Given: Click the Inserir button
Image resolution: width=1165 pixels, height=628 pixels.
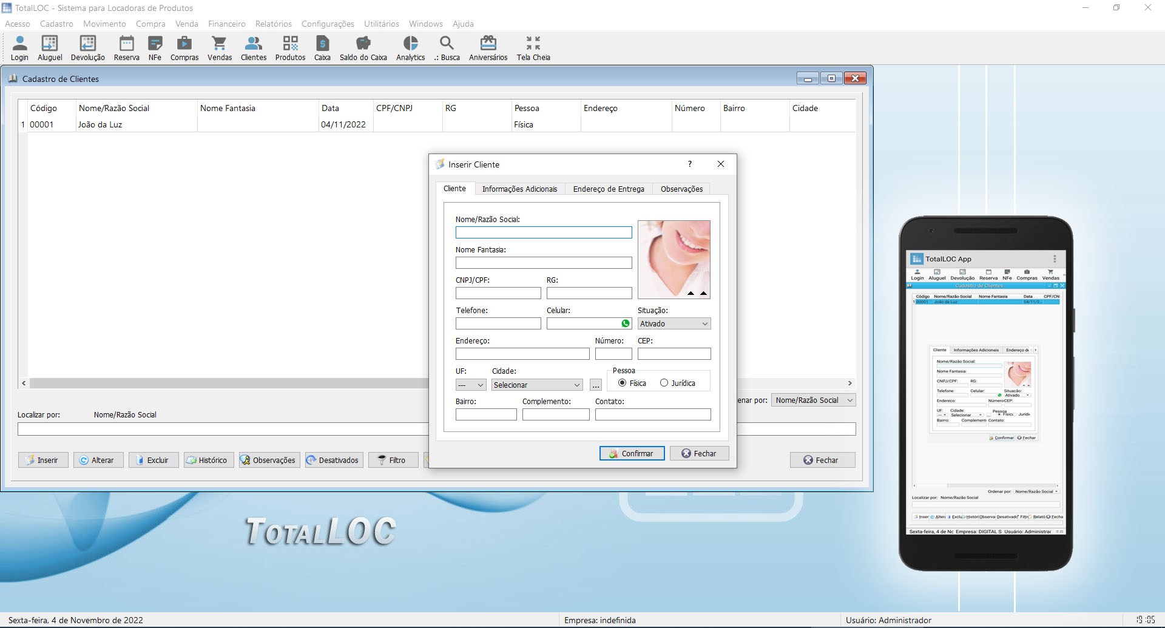Looking at the screenshot, I should pos(43,460).
